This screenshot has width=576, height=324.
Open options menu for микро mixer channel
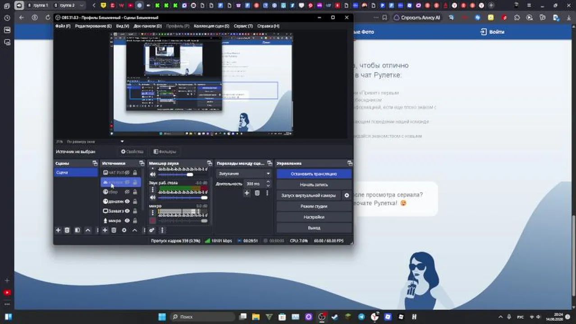pyautogui.click(x=153, y=212)
